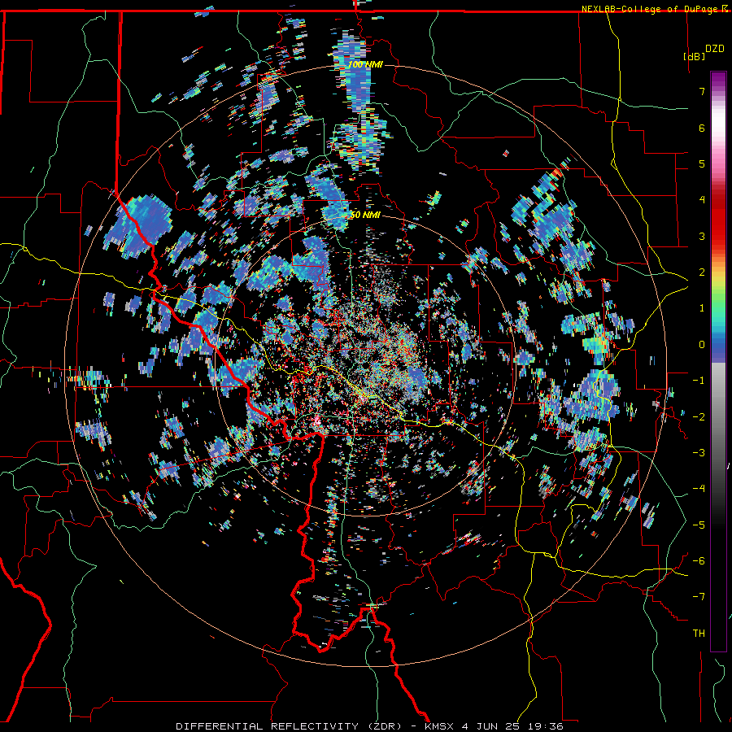
Task: Click the TH threshold label on scale
Action: (x=699, y=634)
